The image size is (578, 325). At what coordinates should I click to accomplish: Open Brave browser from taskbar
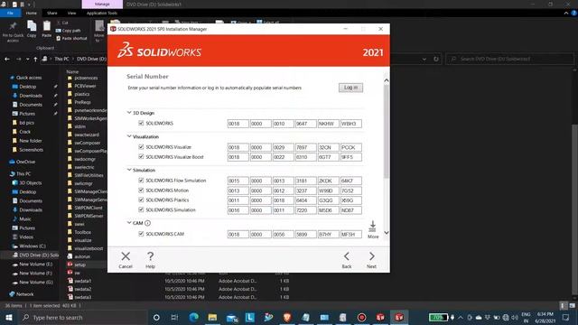[x=287, y=317]
